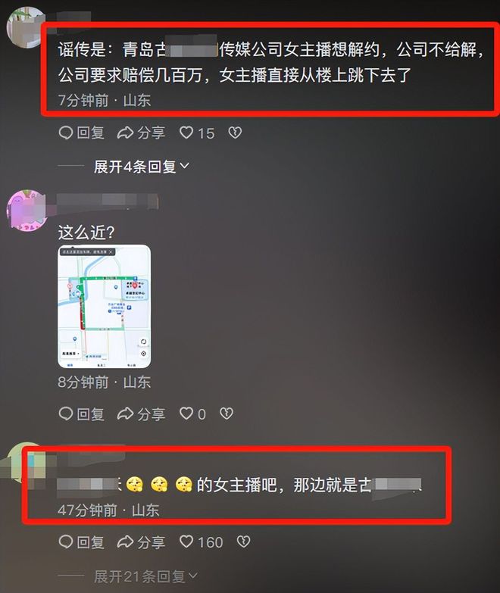Expand 展开4条回复 replies
The image size is (500, 593).
point(142,167)
